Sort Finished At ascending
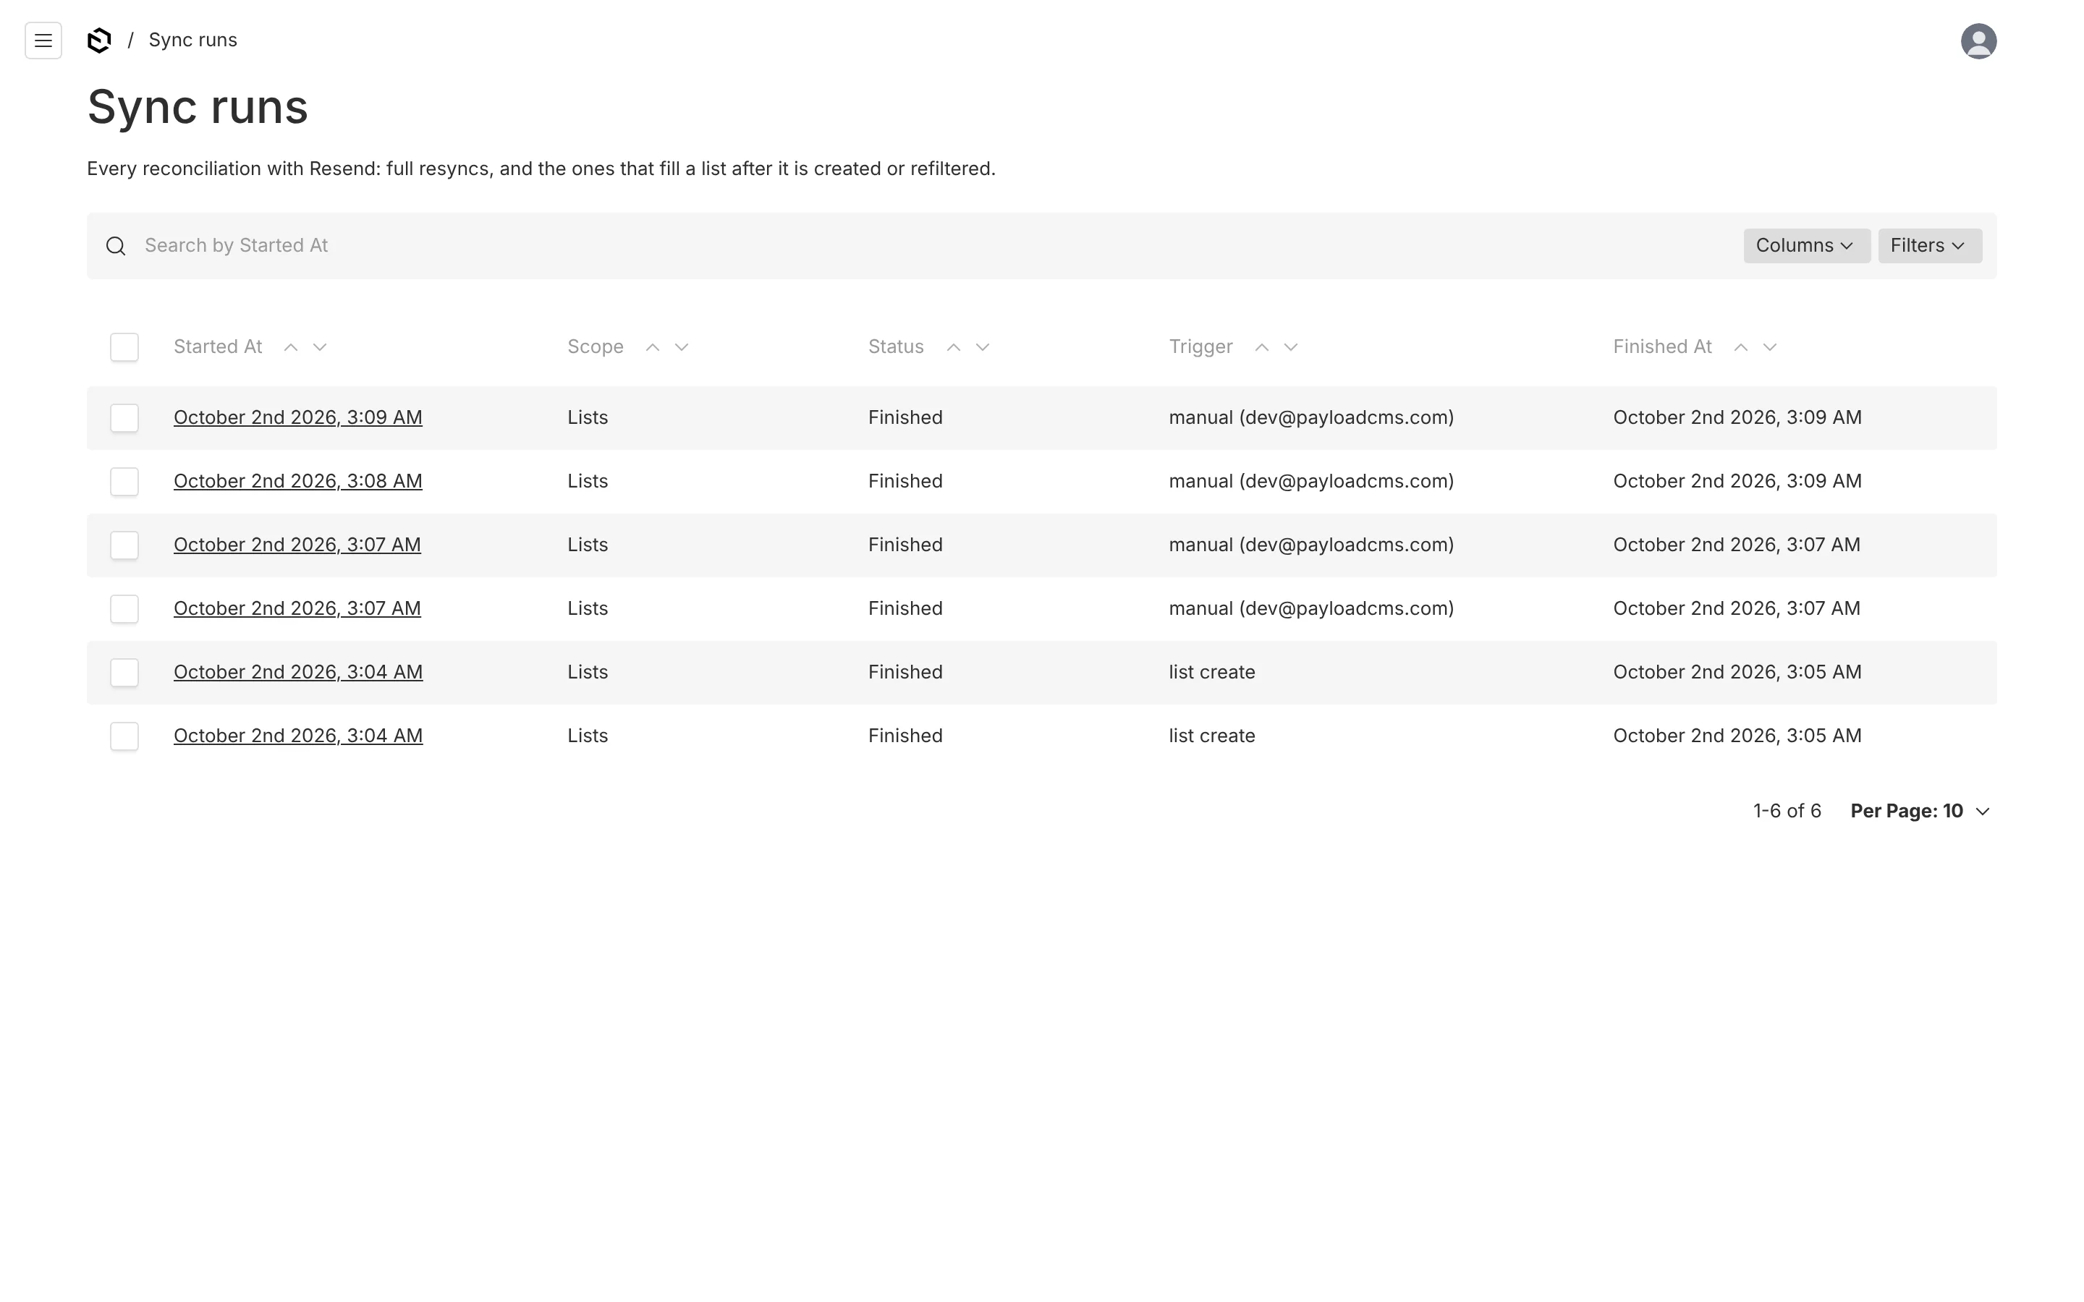The image size is (2084, 1302). point(1740,347)
